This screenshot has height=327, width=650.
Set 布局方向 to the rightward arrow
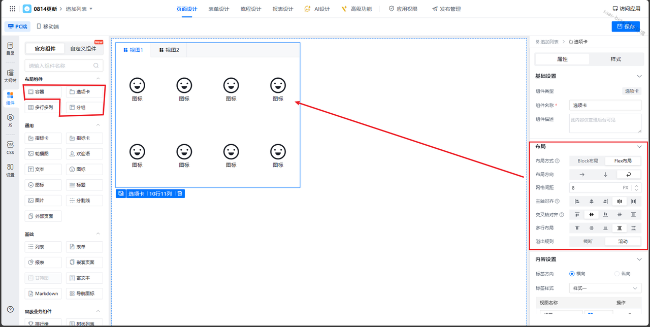tap(582, 174)
